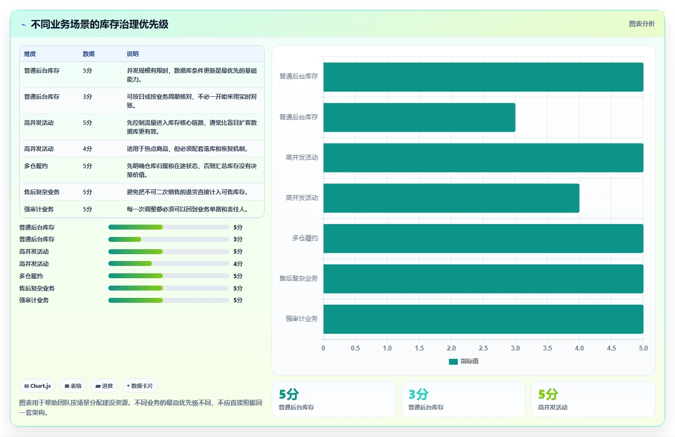Click the 图表分析 label in the header
The image size is (675, 437).
coord(642,24)
